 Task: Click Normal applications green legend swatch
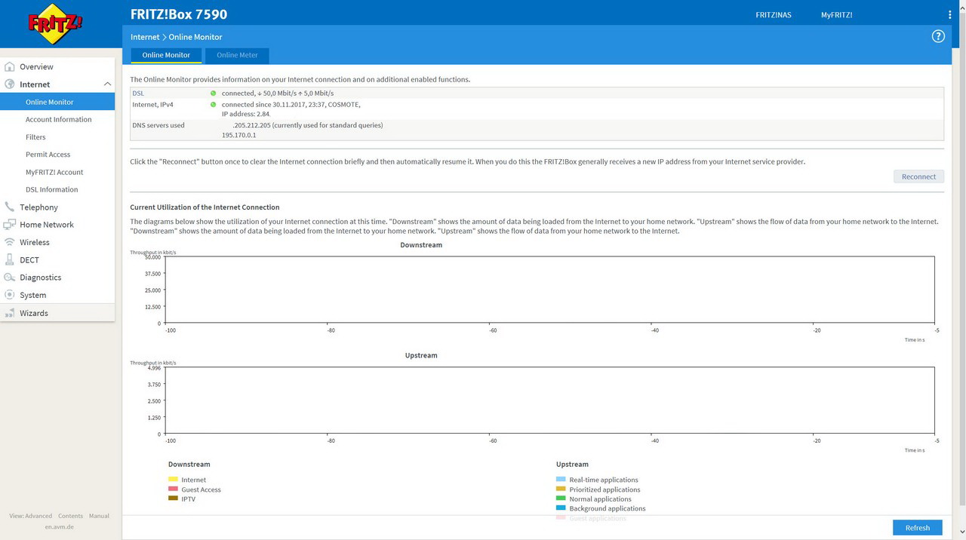(x=561, y=498)
